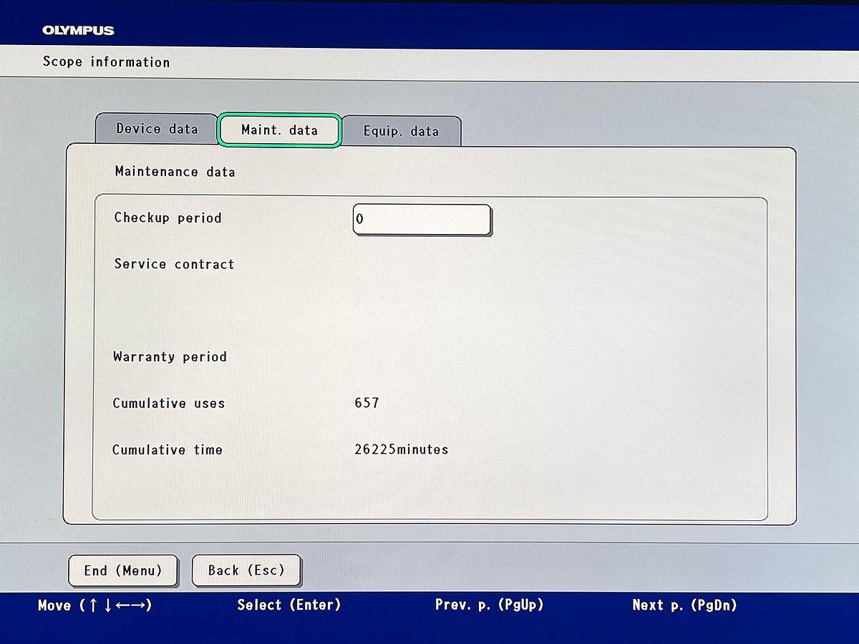Select the Maint. data tab
859x644 pixels.
click(x=279, y=130)
